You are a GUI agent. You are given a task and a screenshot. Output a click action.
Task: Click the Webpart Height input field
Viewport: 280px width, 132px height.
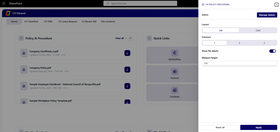click(x=239, y=63)
